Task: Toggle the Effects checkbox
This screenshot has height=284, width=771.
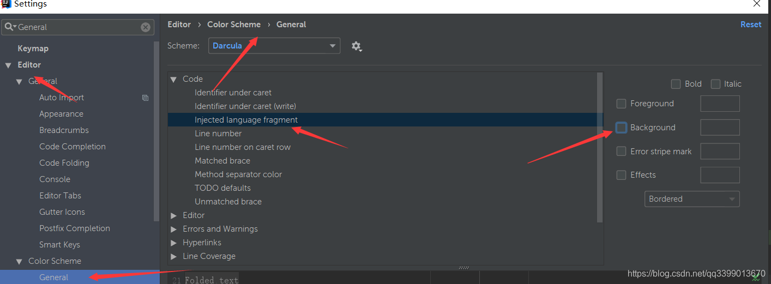Action: tap(621, 175)
